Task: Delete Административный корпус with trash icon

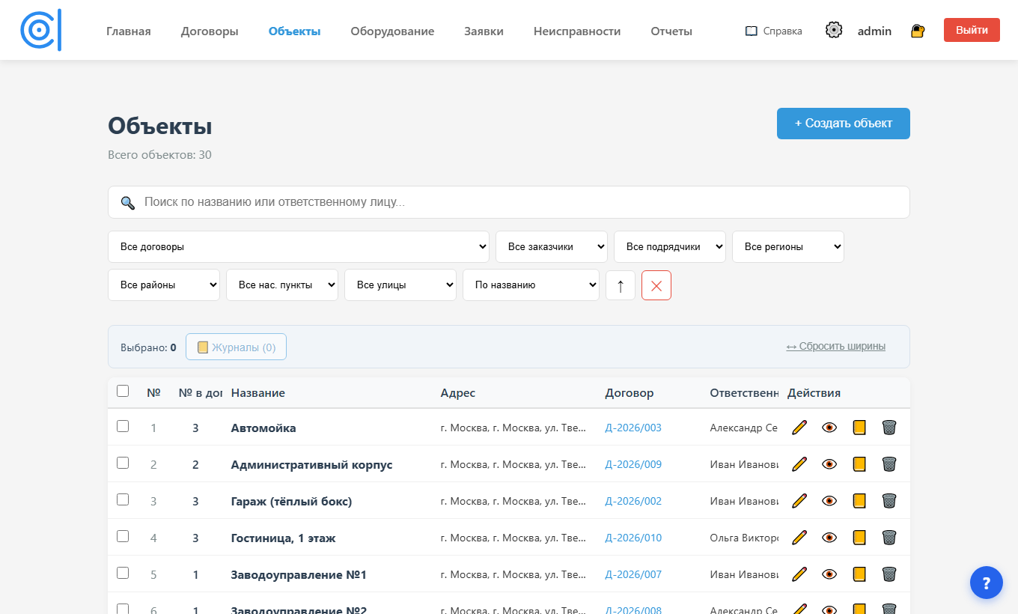Action: (889, 464)
